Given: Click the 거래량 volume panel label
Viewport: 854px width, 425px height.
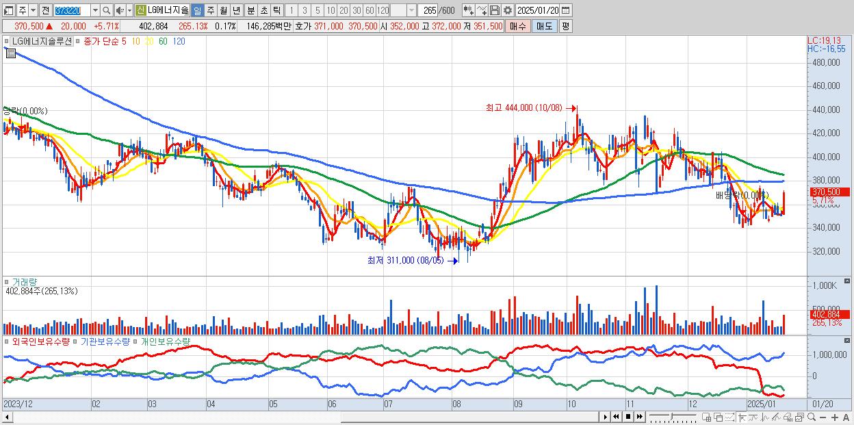Looking at the screenshot, I should coord(24,281).
